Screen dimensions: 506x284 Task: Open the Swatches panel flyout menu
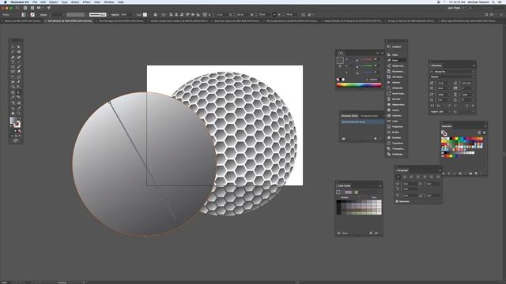click(485, 126)
